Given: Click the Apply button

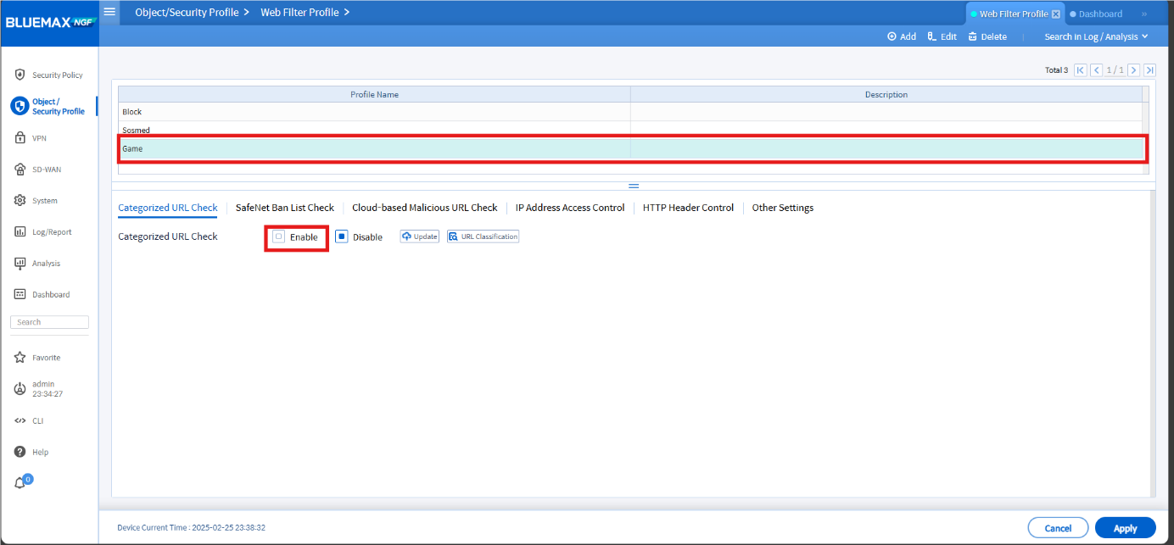Looking at the screenshot, I should click(x=1126, y=527).
